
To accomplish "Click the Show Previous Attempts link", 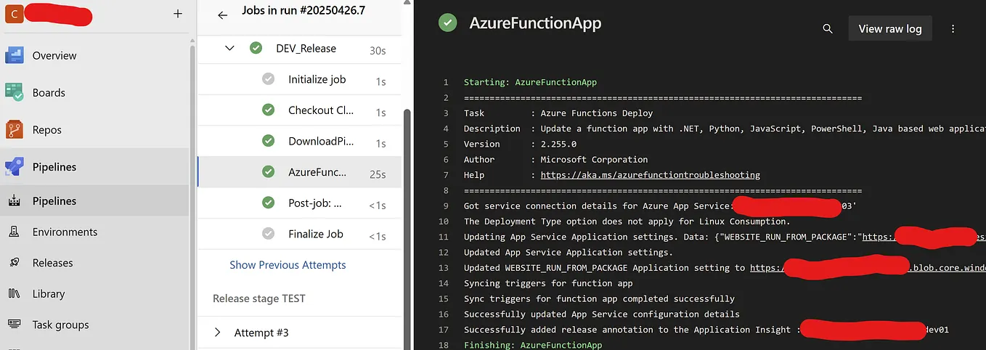I will (288, 265).
